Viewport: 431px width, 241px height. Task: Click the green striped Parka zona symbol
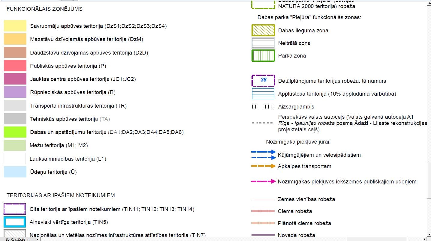point(263,55)
